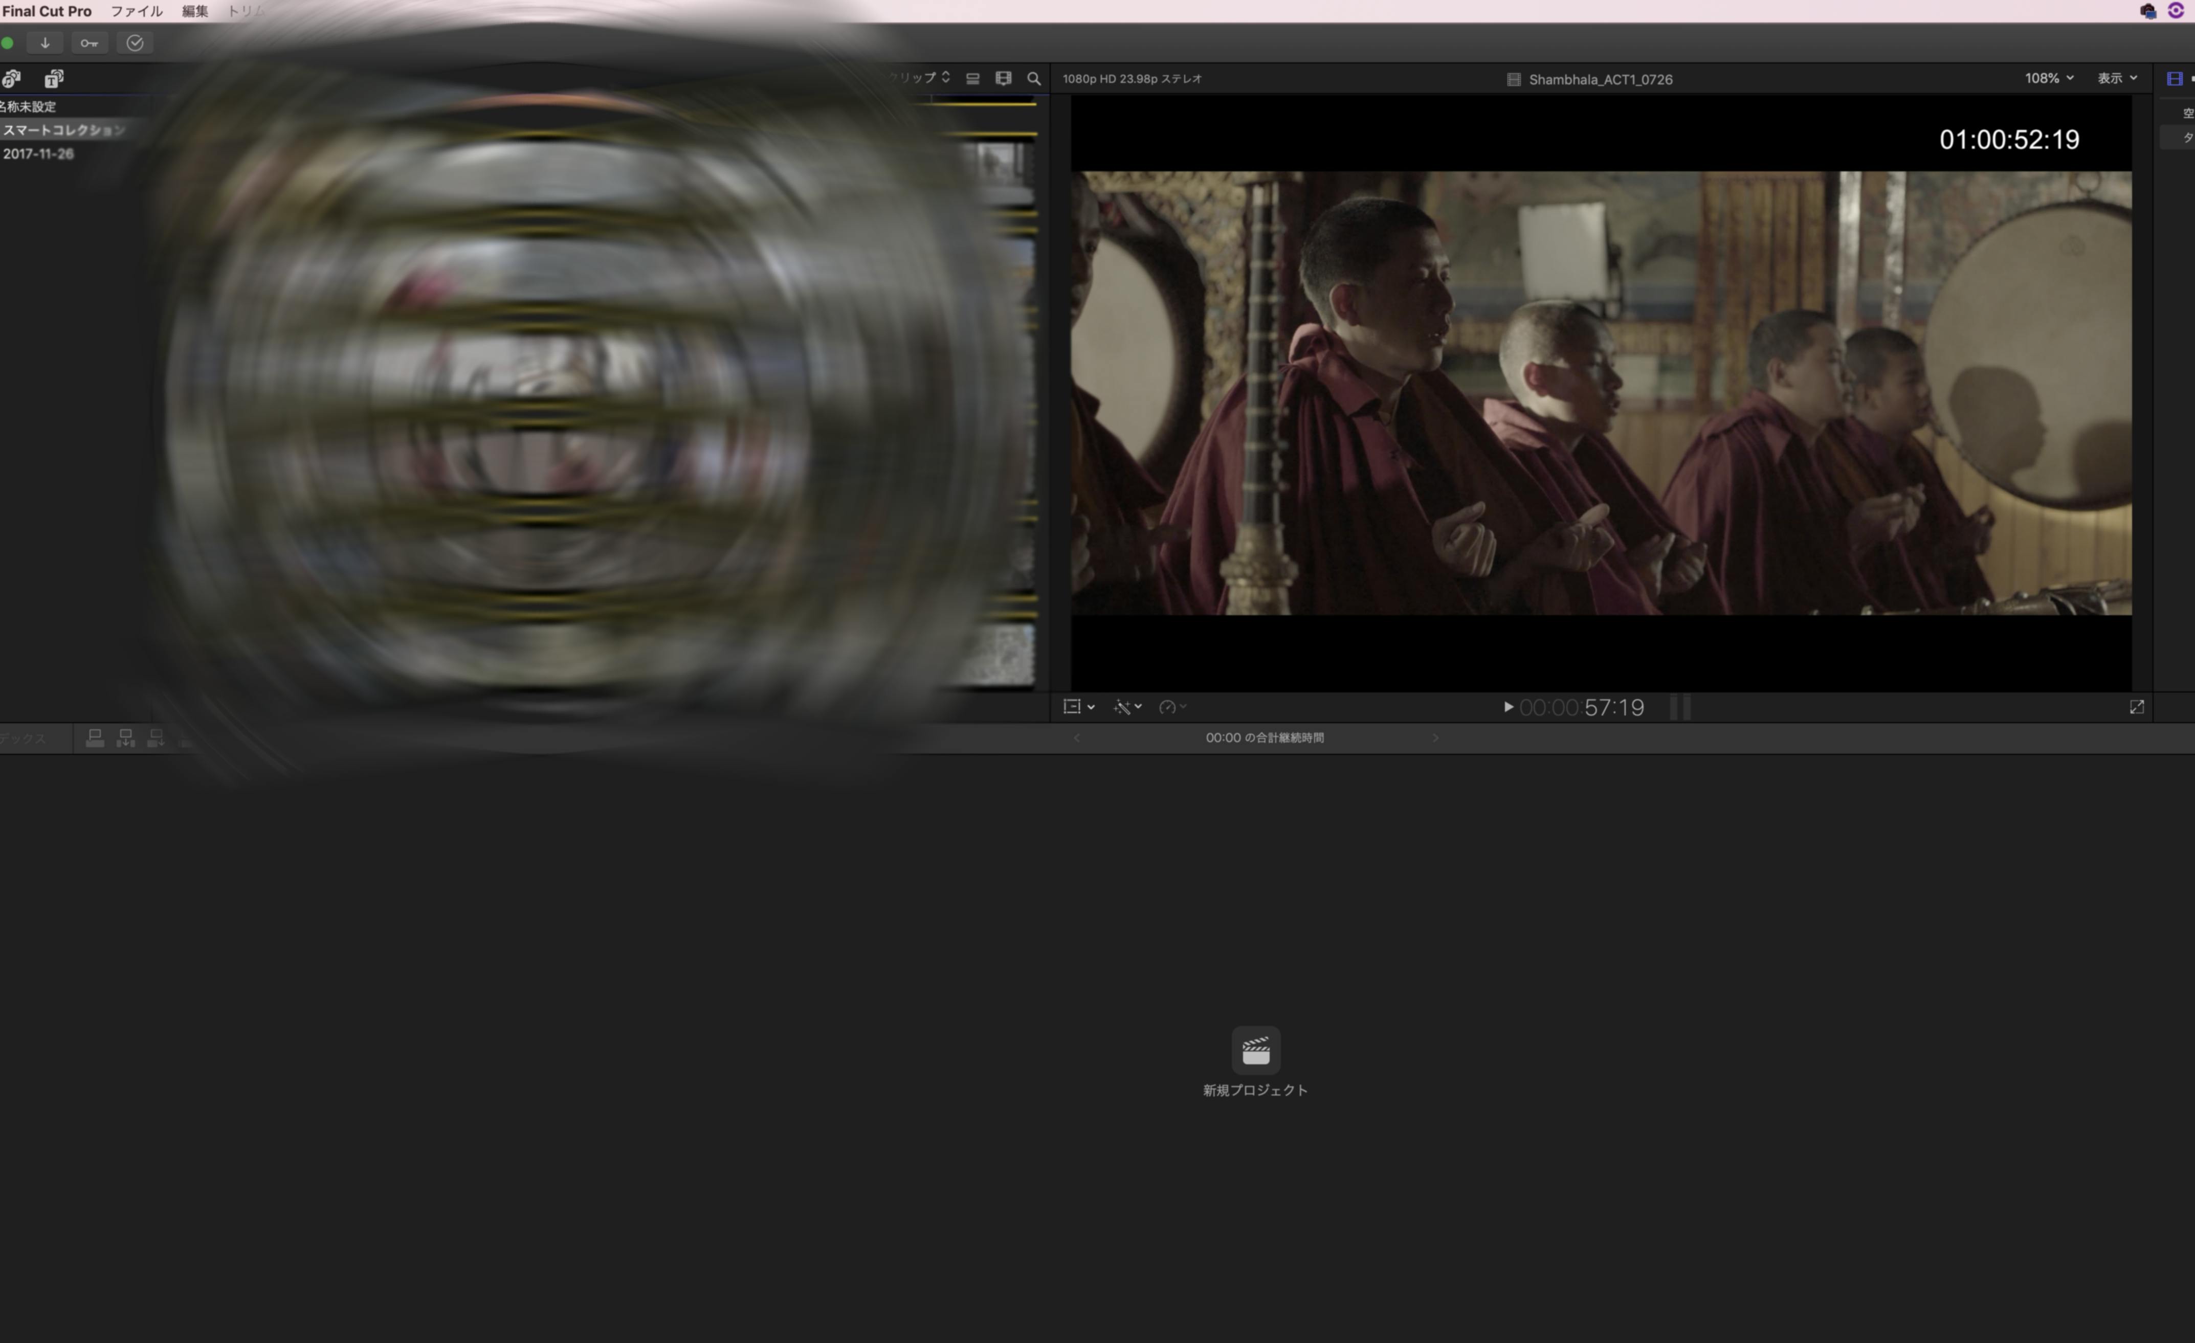This screenshot has width=2195, height=1343.
Task: Open the keyword editor key icon
Action: click(x=89, y=43)
